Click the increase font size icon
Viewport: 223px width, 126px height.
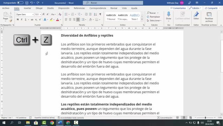coord(44,14)
